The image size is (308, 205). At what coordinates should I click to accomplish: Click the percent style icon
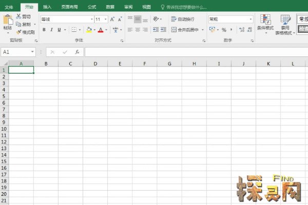224,30
